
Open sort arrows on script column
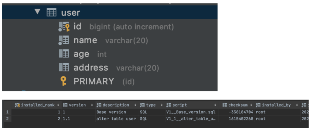[x=215, y=105]
